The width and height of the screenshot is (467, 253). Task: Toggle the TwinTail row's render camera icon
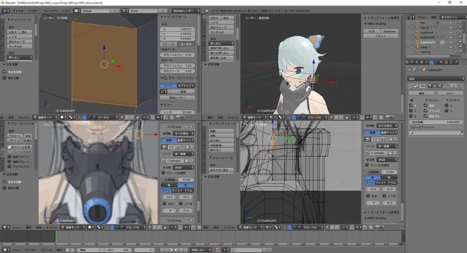pos(461,52)
